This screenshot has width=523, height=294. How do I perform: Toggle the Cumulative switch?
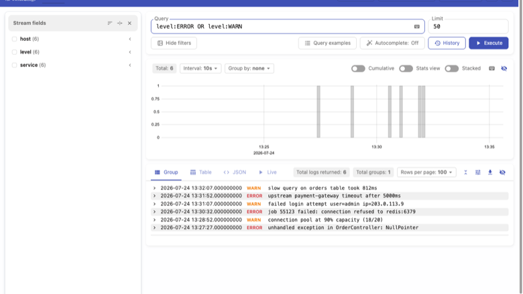click(x=358, y=68)
